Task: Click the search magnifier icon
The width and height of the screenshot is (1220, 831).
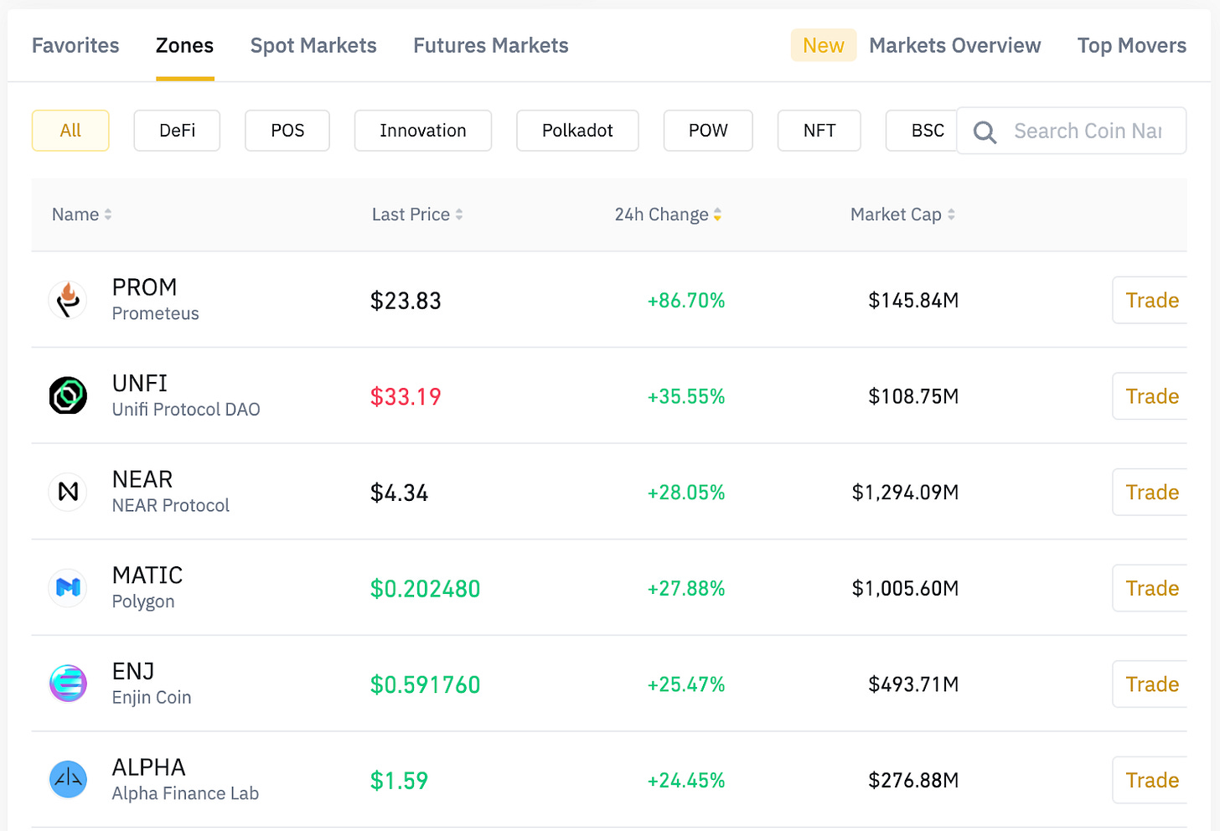Action: 985,132
